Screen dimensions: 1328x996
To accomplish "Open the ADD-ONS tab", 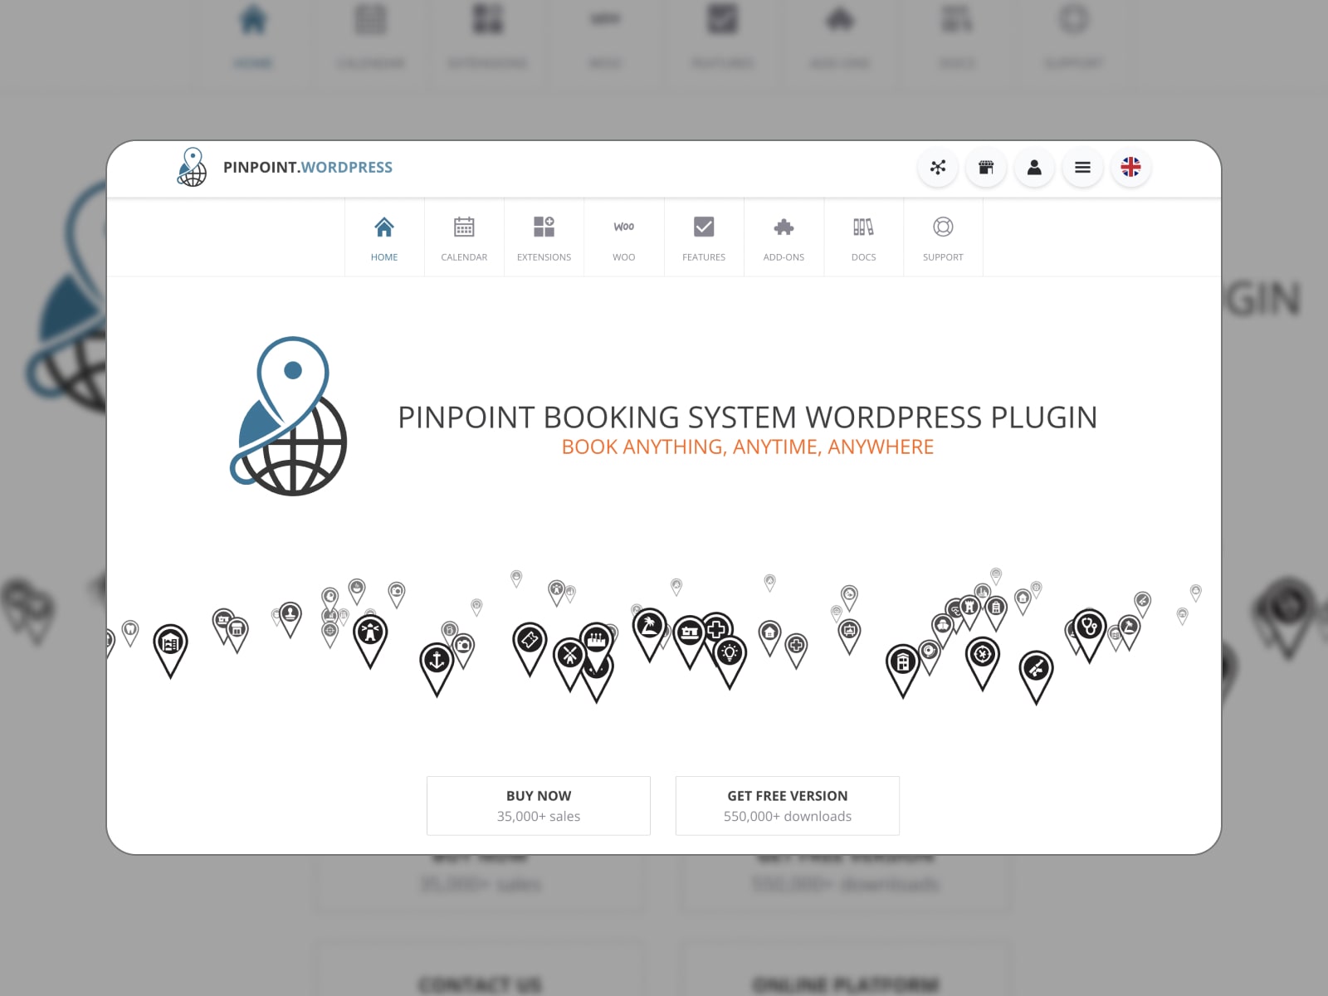I will point(784,237).
